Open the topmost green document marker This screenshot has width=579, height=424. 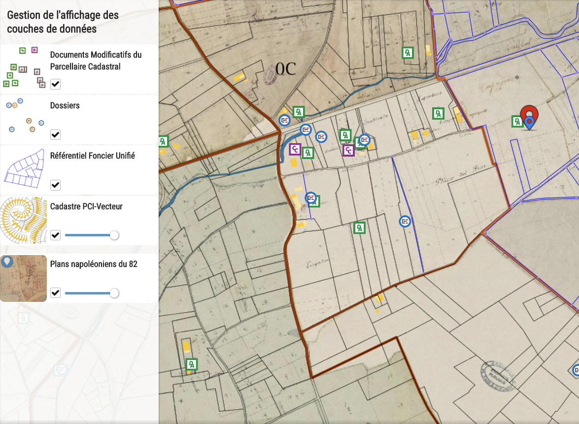408,53
